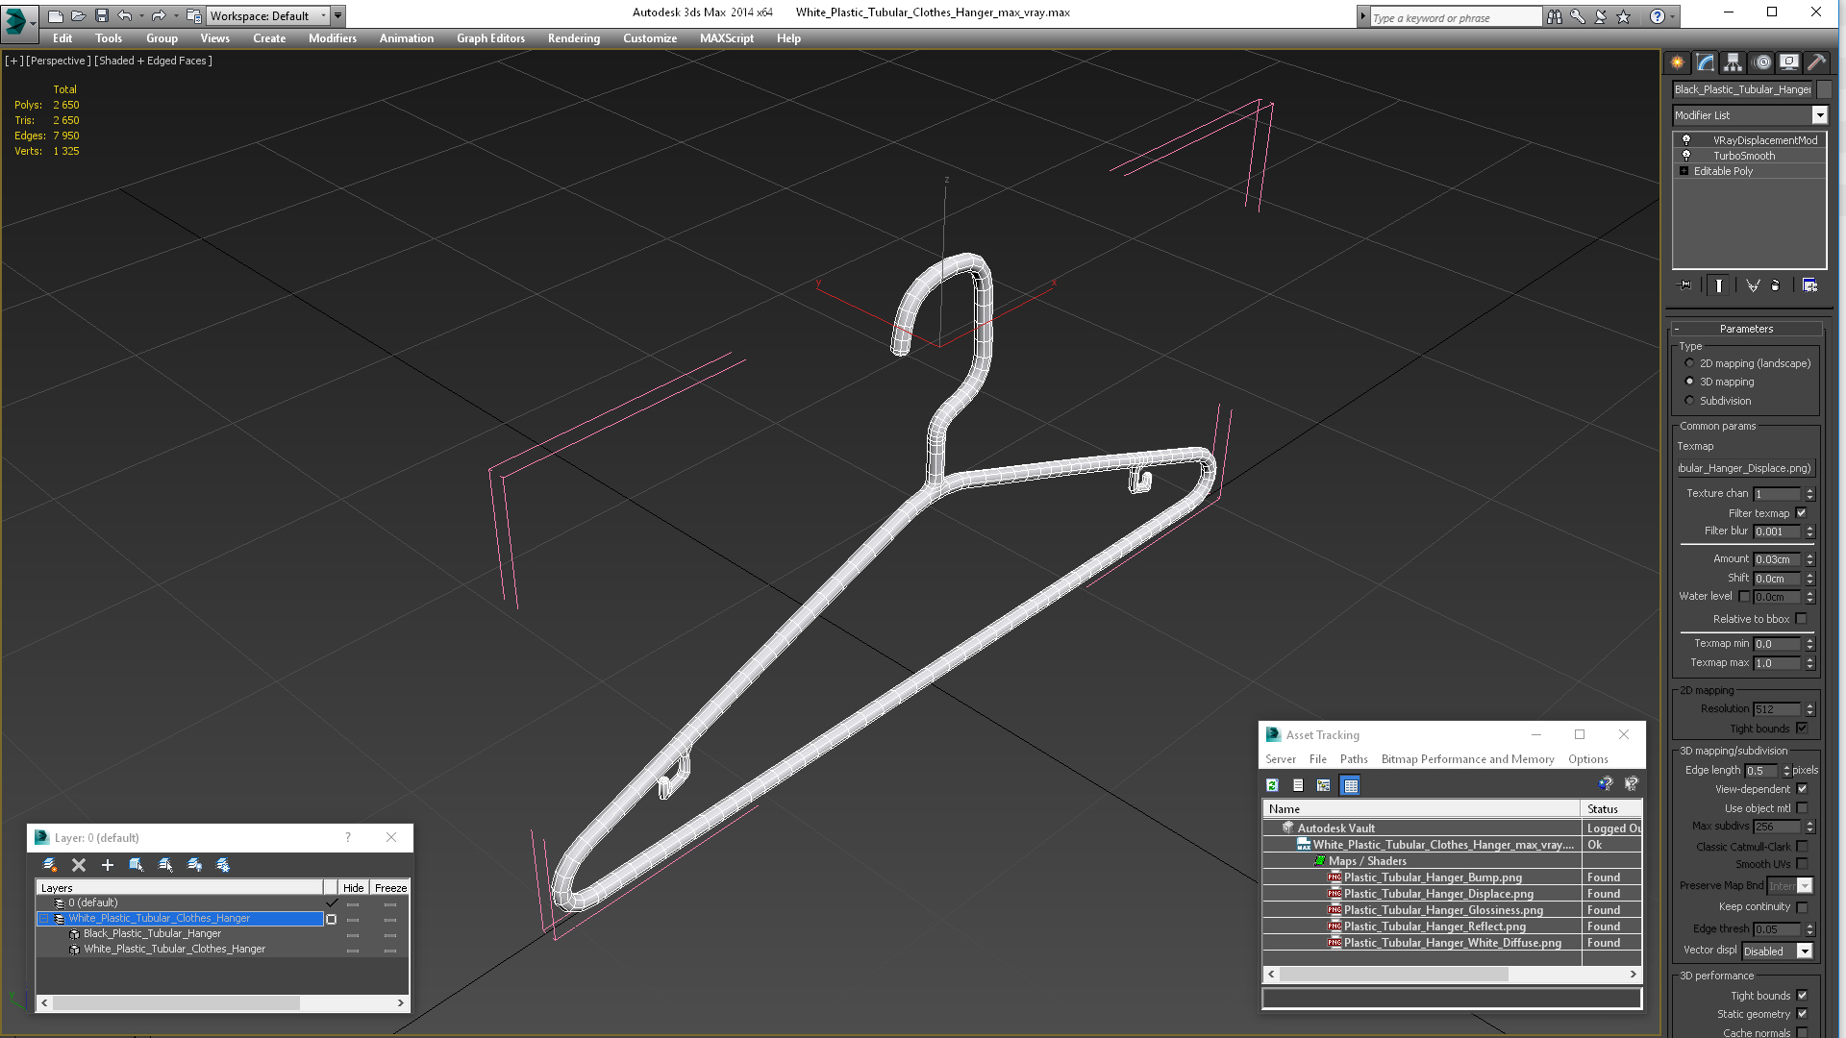Click the [Perspective] viewport label

[x=59, y=61]
